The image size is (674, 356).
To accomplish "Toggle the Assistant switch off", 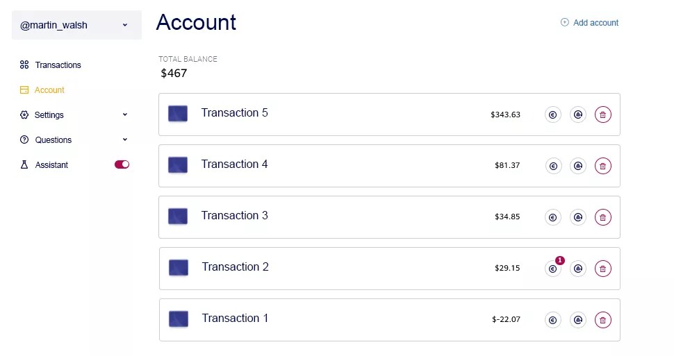I will click(x=122, y=164).
